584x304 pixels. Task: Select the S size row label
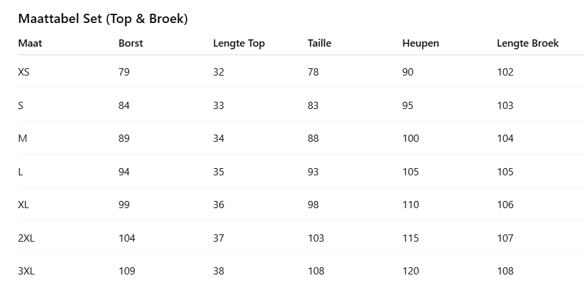tap(21, 105)
